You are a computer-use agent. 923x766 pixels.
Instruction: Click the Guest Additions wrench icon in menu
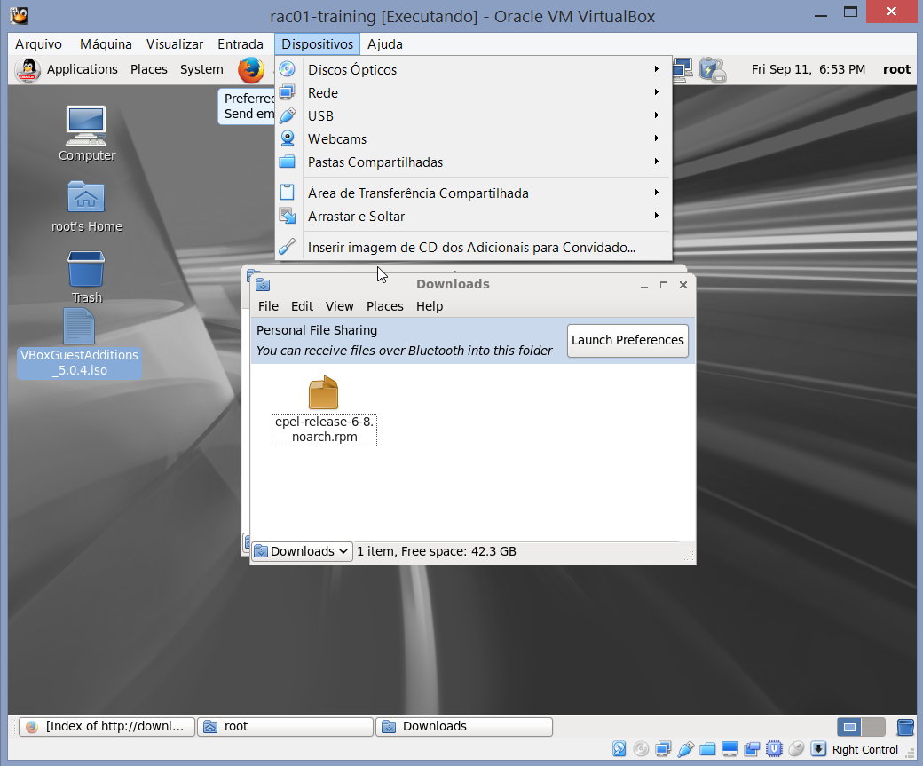(288, 246)
